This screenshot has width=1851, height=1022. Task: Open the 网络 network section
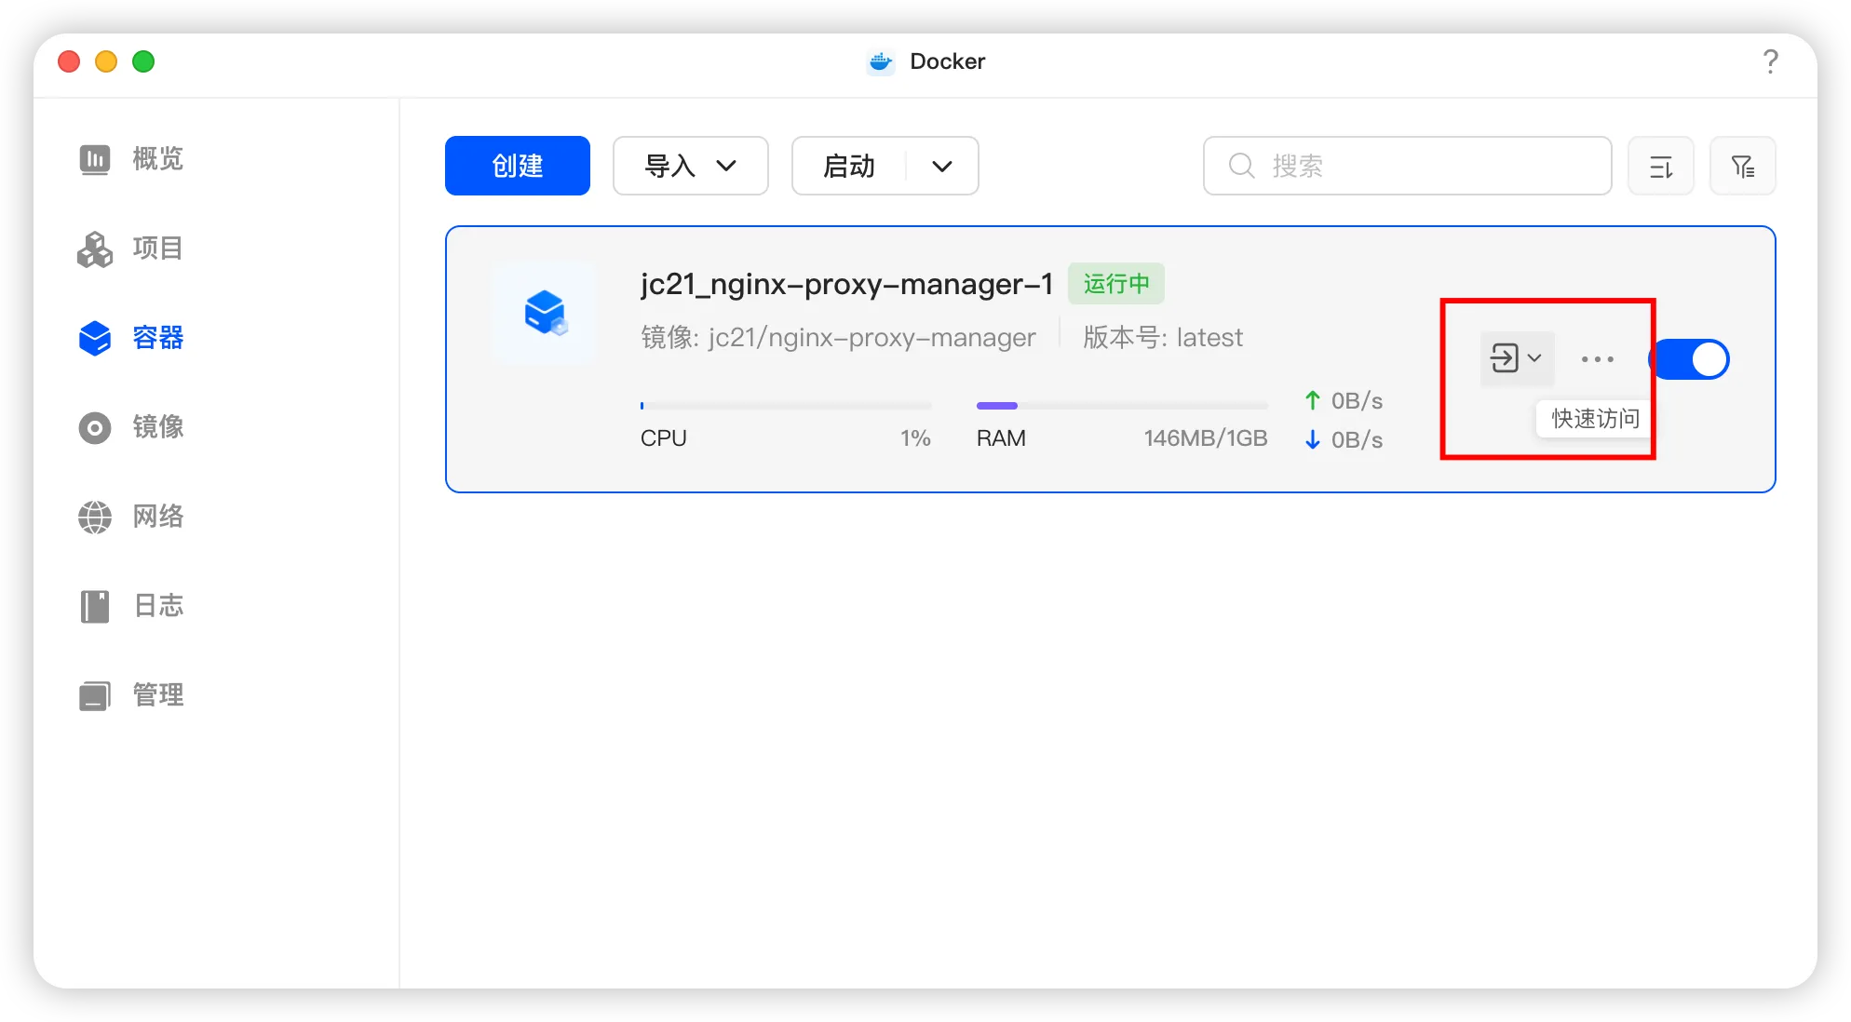click(130, 517)
